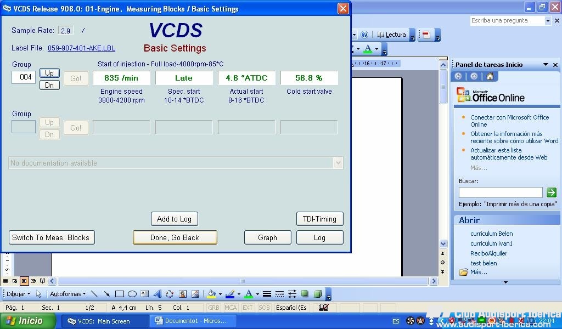The width and height of the screenshot is (562, 329).
Task: Open Panel de tareas dropdown arrow
Action: click(546, 65)
